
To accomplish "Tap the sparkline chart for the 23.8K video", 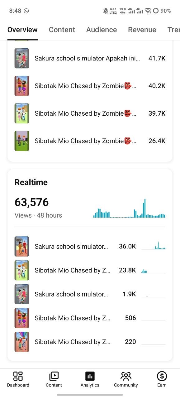I will pyautogui.click(x=153, y=271).
